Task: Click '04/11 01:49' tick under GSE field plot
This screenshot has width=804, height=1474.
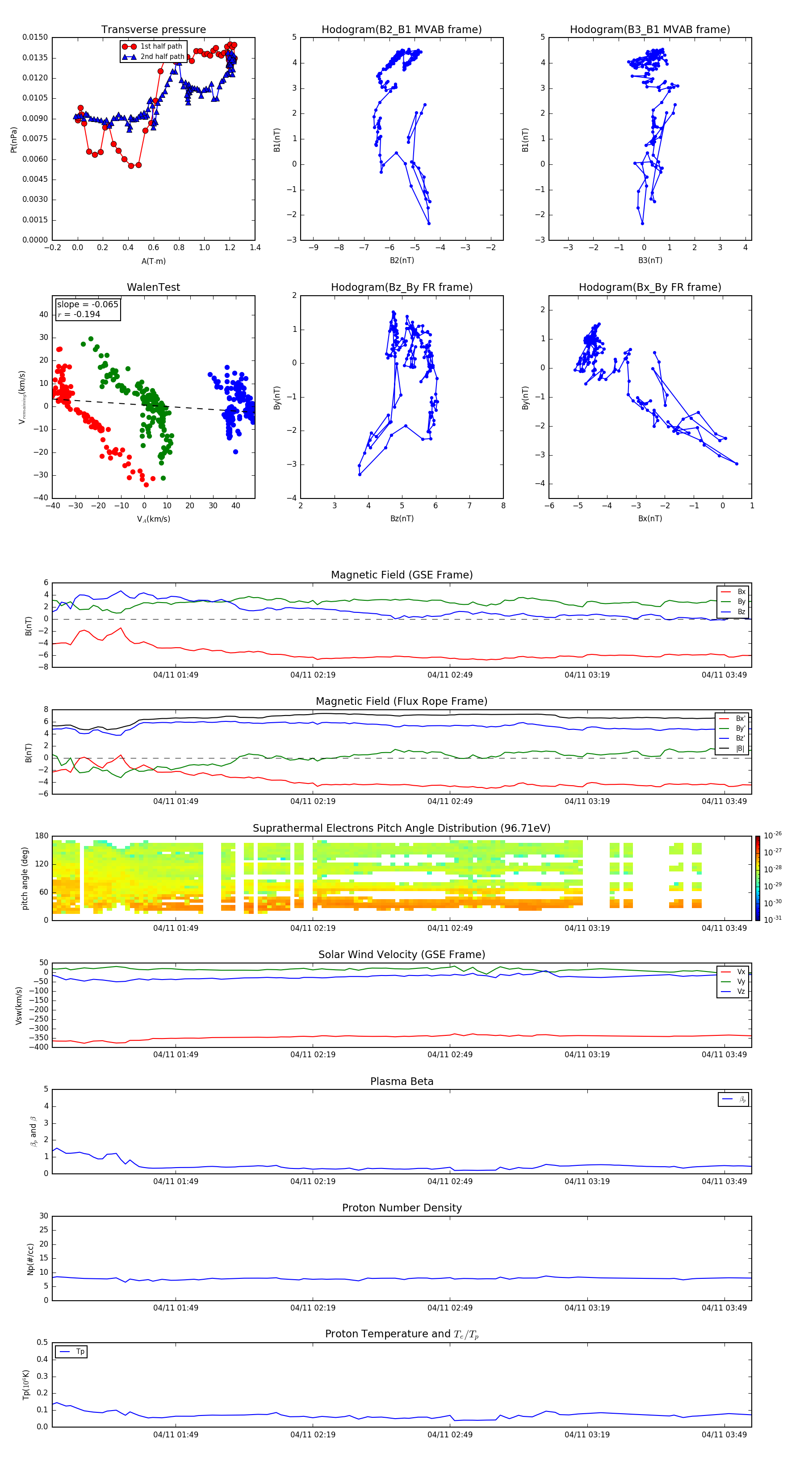Action: pyautogui.click(x=176, y=675)
